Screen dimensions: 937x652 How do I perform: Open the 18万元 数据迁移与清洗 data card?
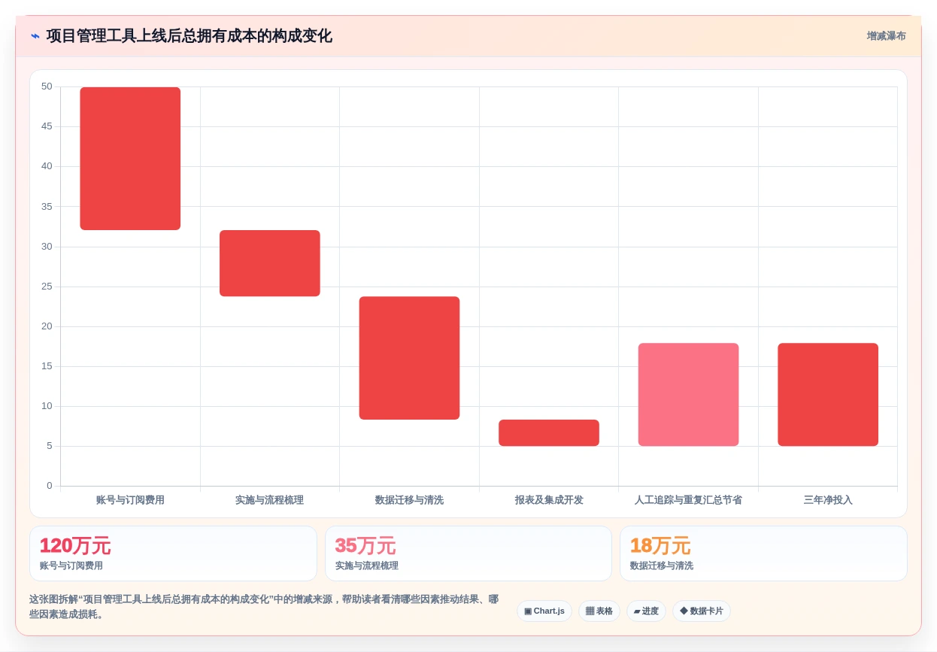point(763,553)
